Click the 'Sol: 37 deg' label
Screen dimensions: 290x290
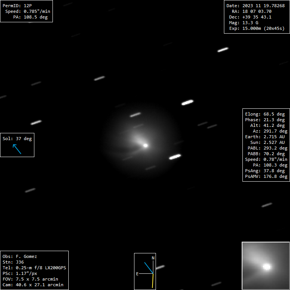coord(17,139)
